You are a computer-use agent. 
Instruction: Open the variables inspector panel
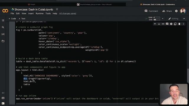click(x=3, y=34)
